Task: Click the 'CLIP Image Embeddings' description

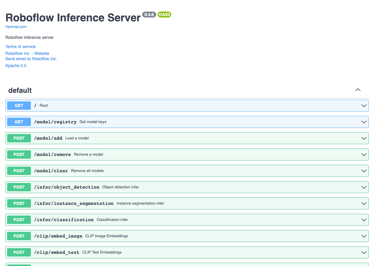Action: 107,236
